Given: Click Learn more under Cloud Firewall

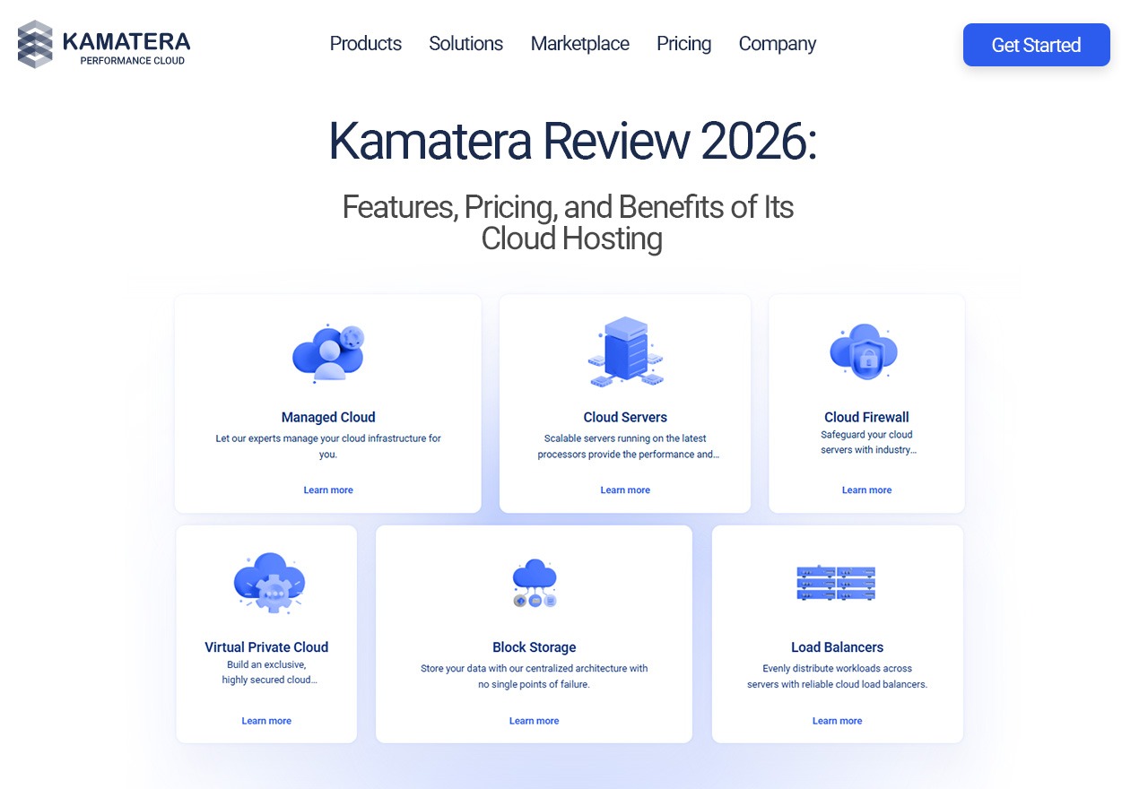Looking at the screenshot, I should (x=866, y=490).
